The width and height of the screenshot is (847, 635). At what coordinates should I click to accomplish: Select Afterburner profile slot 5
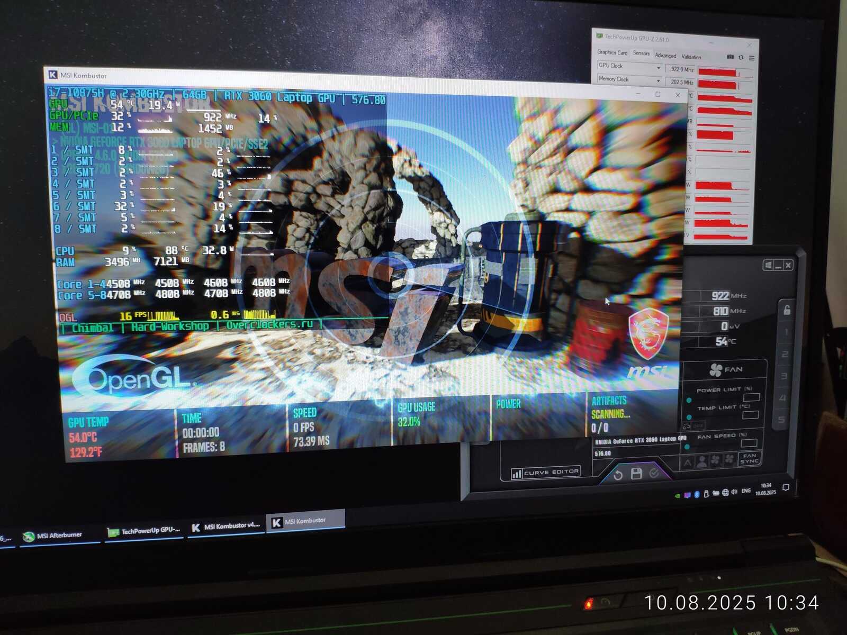[781, 420]
